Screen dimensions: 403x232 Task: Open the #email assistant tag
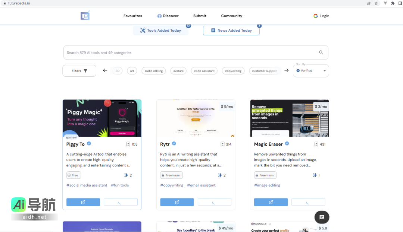click(x=201, y=185)
